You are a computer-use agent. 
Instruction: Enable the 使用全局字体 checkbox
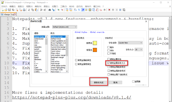[x=108, y=59]
